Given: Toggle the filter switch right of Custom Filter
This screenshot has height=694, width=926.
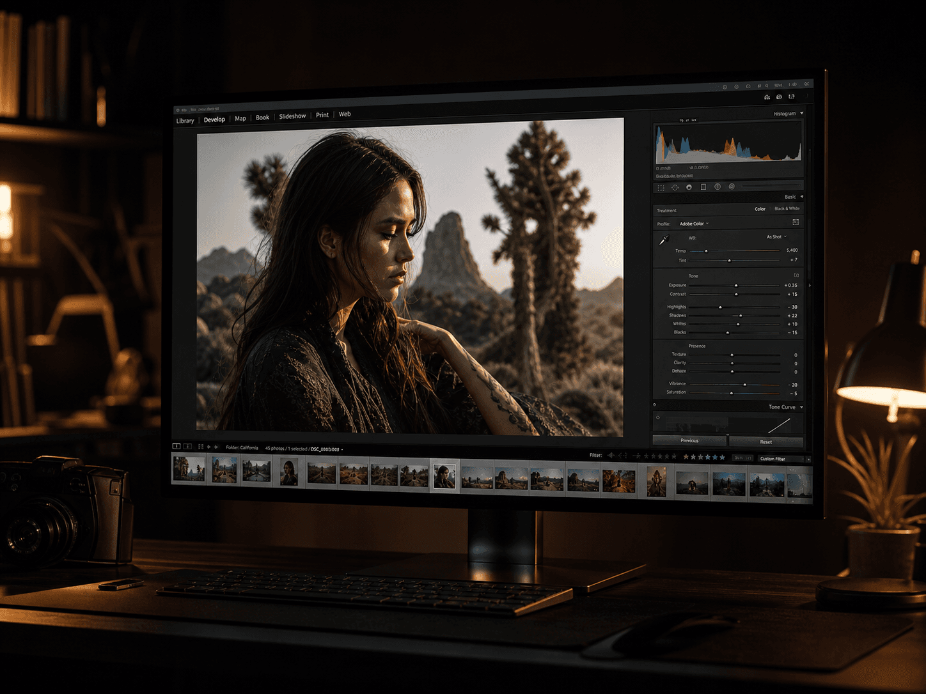Looking at the screenshot, I should point(808,459).
